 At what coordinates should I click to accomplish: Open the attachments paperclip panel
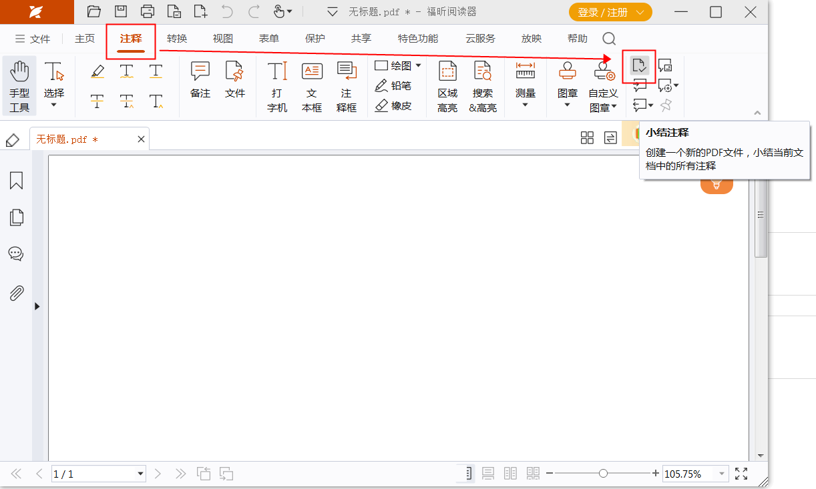coord(16,293)
